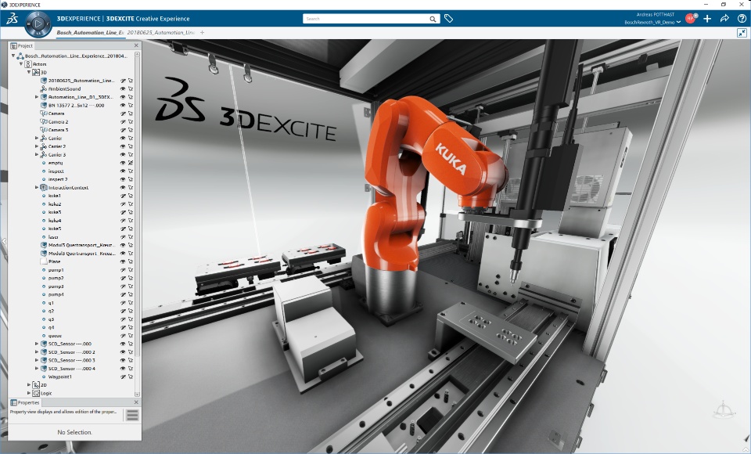Show the pump3 actor via eye icon
751x454 pixels.
(x=123, y=286)
